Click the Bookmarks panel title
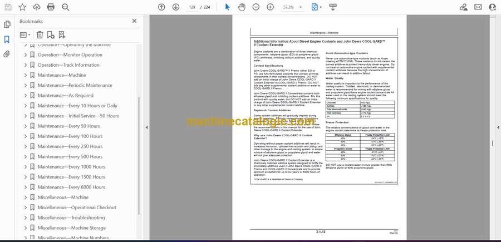The height and width of the screenshot is (242, 501). pyautogui.click(x=31, y=21)
